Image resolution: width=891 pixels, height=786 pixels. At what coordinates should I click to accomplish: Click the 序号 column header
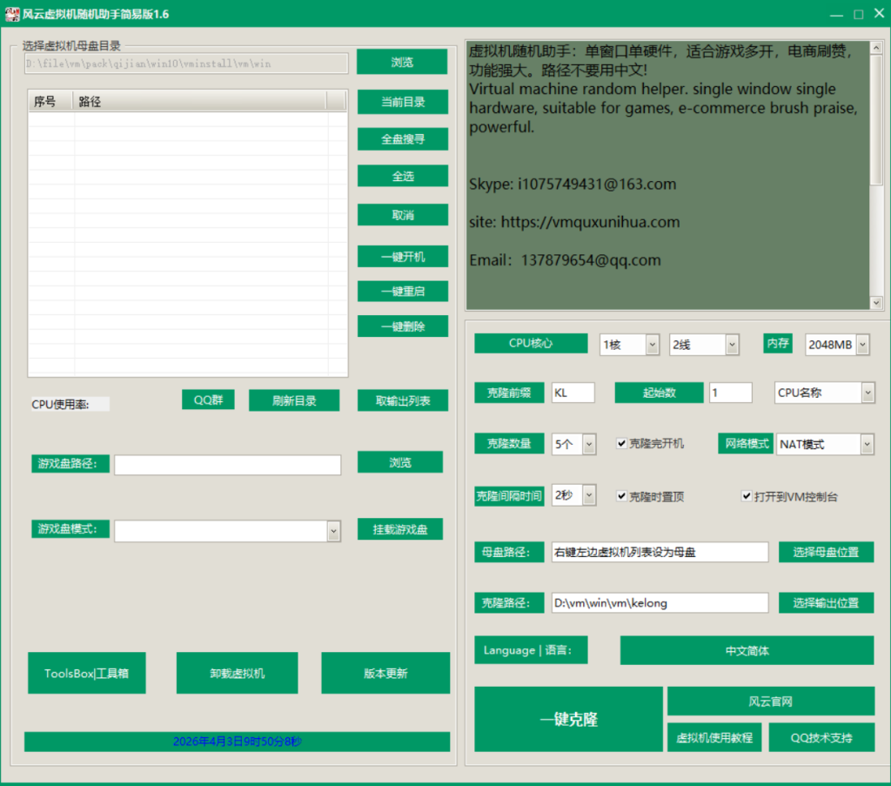pos(50,102)
